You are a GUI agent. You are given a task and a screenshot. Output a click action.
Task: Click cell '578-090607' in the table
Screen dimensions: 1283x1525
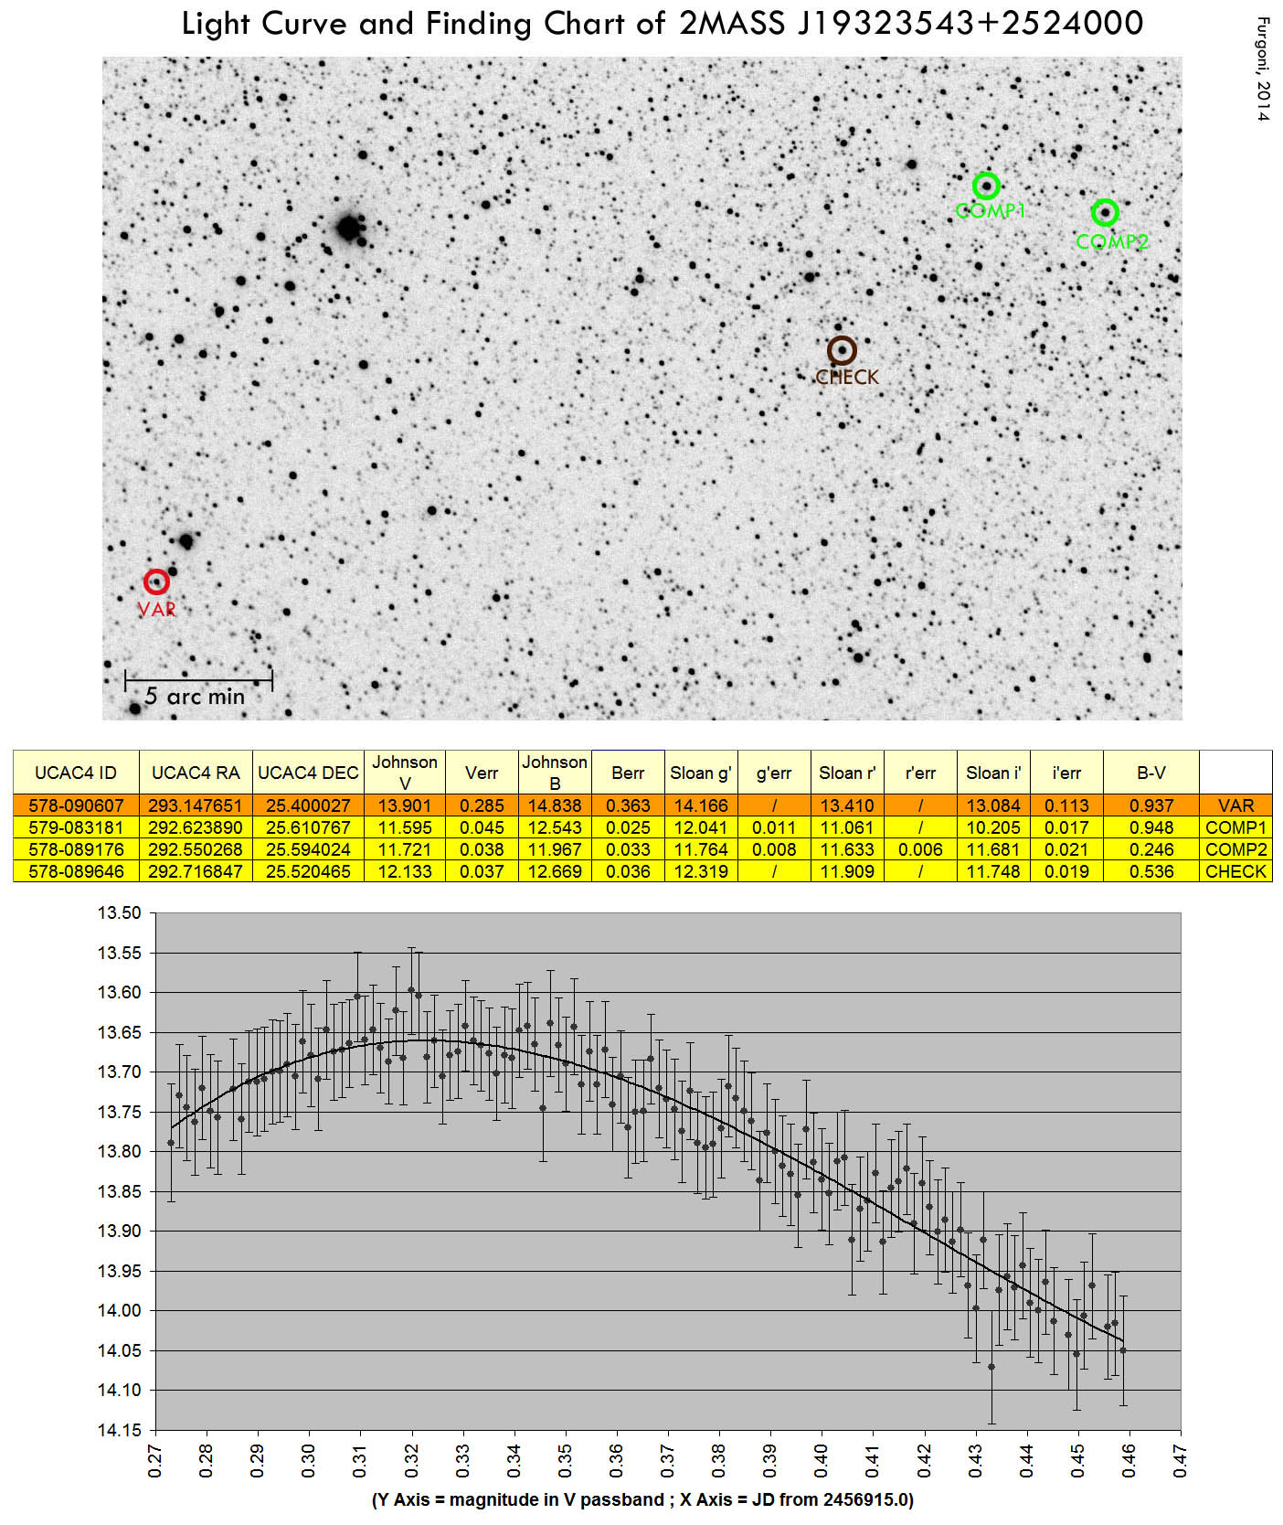click(x=76, y=805)
